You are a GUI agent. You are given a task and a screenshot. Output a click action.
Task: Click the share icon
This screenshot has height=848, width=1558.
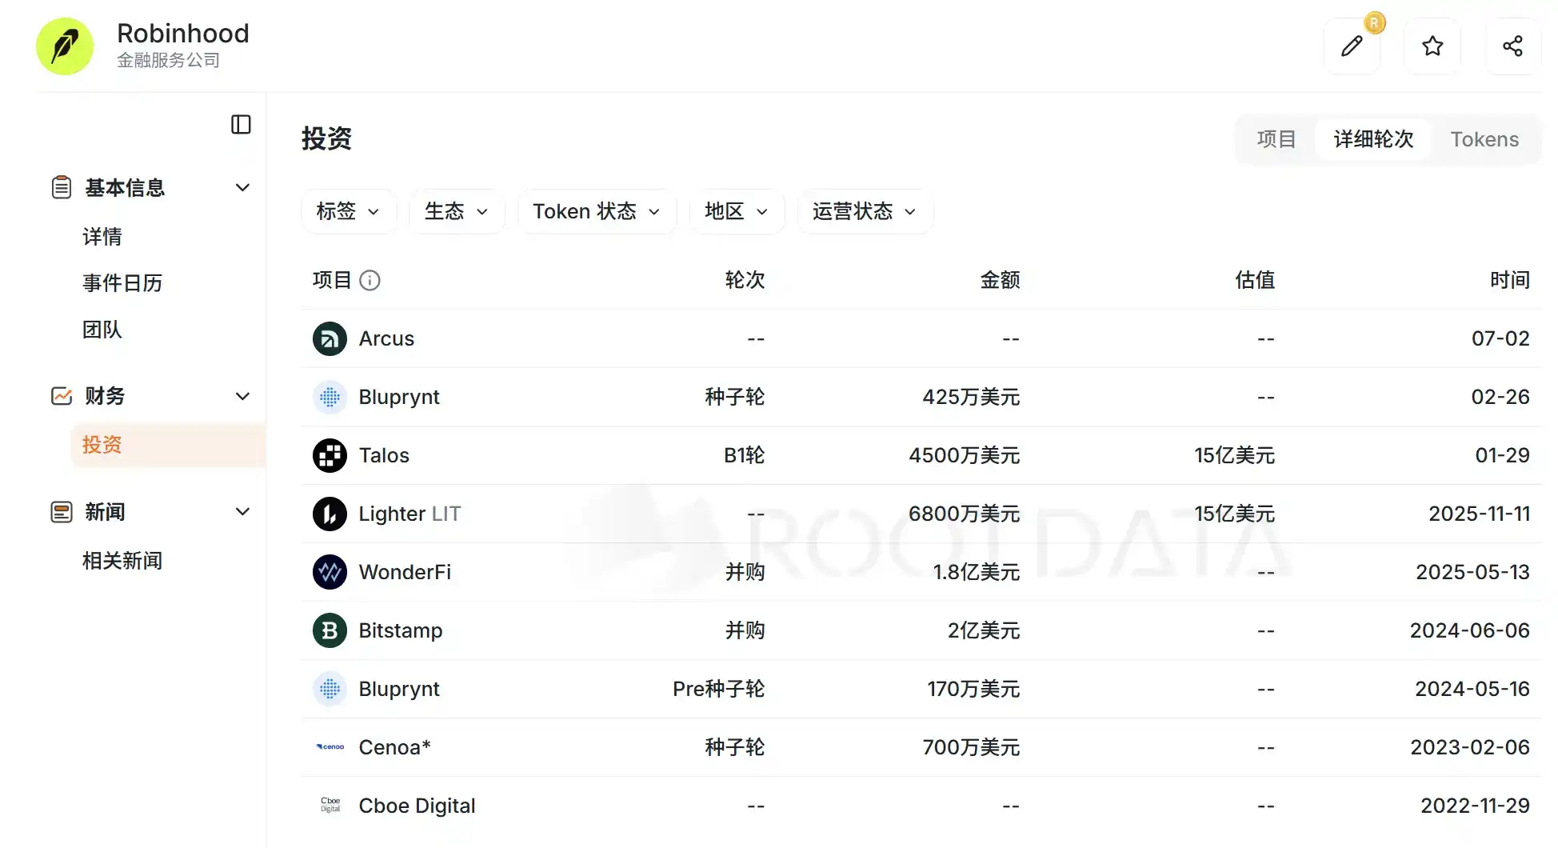coord(1512,46)
